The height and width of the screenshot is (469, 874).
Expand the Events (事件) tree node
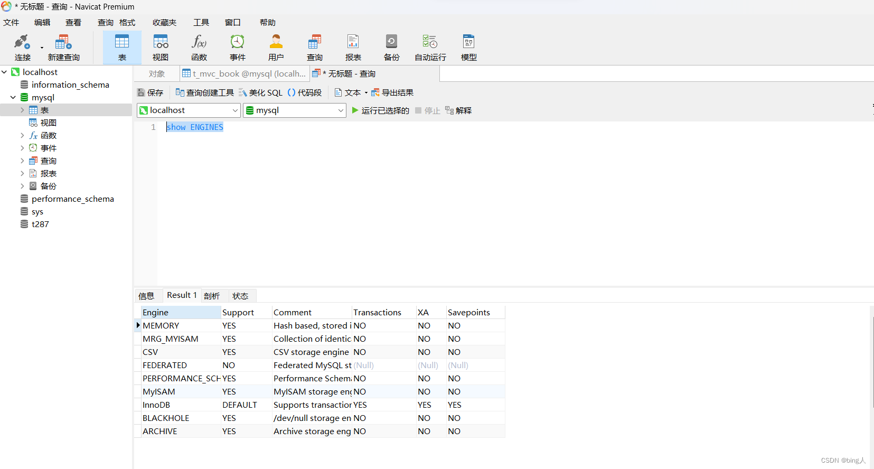[x=22, y=148]
